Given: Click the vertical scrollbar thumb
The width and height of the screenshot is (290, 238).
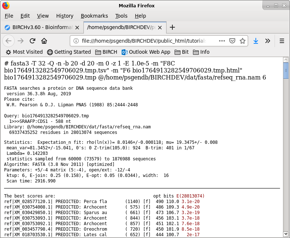Looking at the screenshot, I should click(x=286, y=70).
